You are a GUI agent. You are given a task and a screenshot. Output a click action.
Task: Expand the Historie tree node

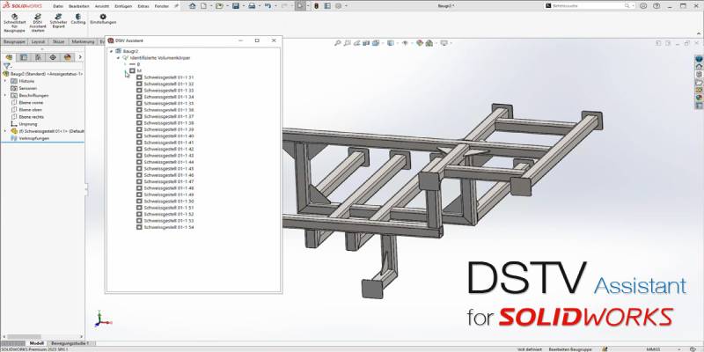click(5, 81)
